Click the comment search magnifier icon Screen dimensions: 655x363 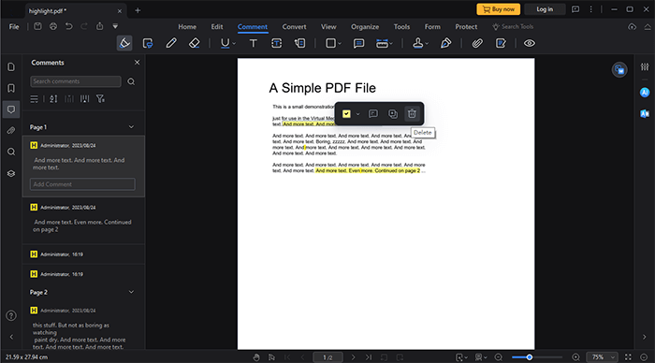131,81
